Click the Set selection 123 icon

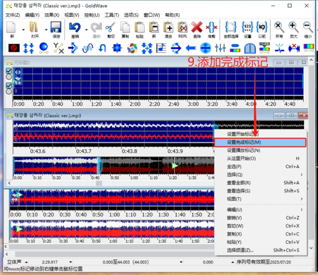tap(247, 27)
